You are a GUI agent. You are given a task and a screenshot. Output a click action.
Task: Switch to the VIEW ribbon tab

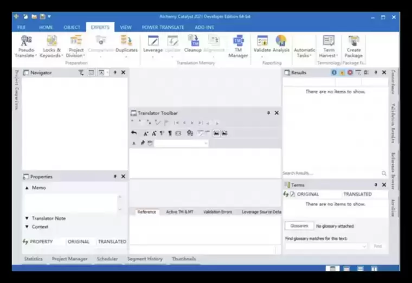tap(126, 27)
